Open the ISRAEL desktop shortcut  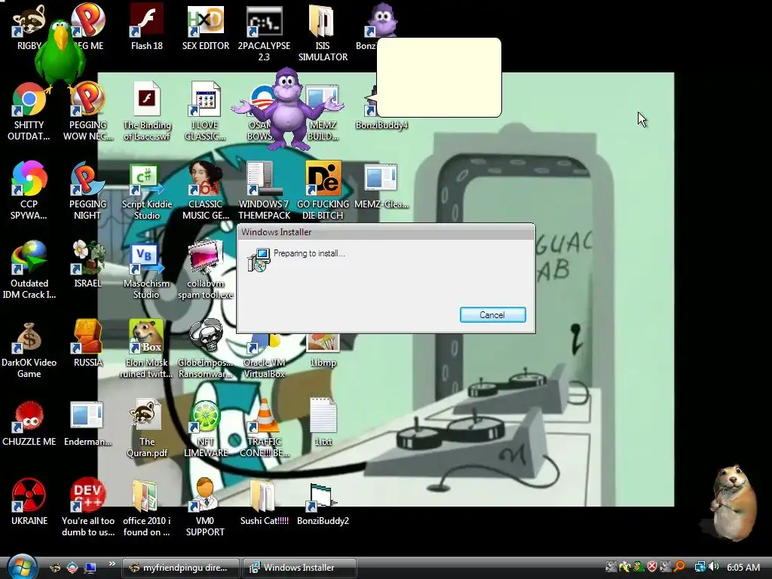coord(87,264)
